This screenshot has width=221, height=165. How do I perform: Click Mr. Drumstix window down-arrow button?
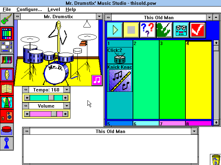99,16
